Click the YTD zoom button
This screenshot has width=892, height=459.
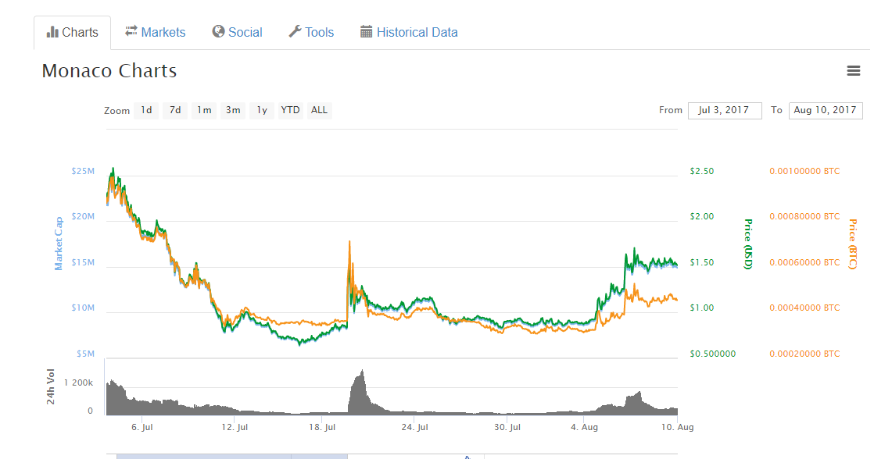pyautogui.click(x=289, y=110)
